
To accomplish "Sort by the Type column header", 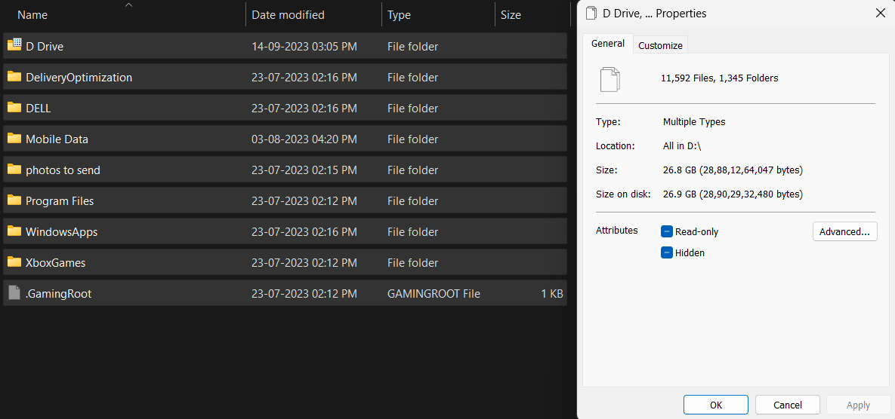I will pos(399,15).
